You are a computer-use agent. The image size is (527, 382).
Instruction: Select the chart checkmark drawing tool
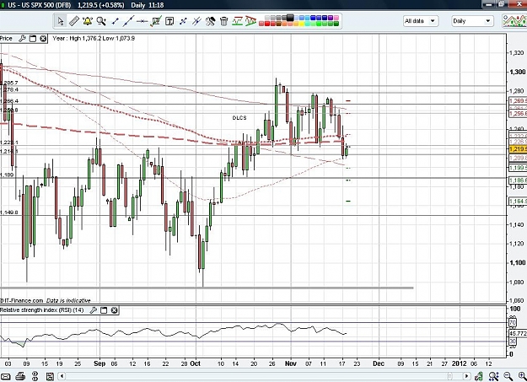tap(156, 21)
